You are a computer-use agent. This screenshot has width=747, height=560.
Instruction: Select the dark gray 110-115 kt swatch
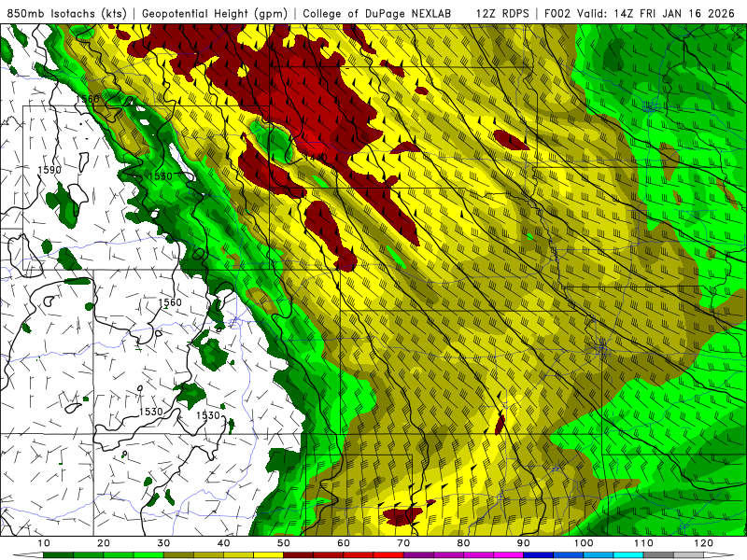point(658,555)
